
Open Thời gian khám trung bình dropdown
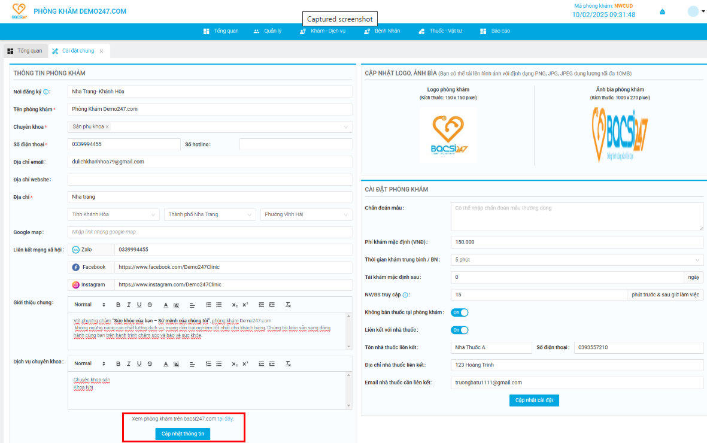(x=577, y=260)
